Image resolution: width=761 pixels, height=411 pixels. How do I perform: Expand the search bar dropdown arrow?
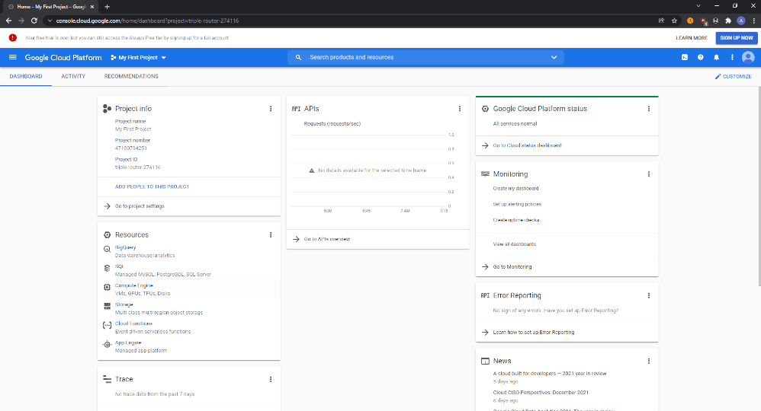point(554,57)
